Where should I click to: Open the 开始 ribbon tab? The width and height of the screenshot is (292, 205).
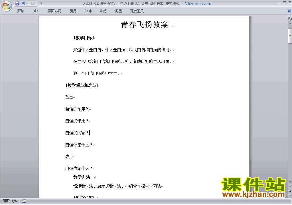21,11
